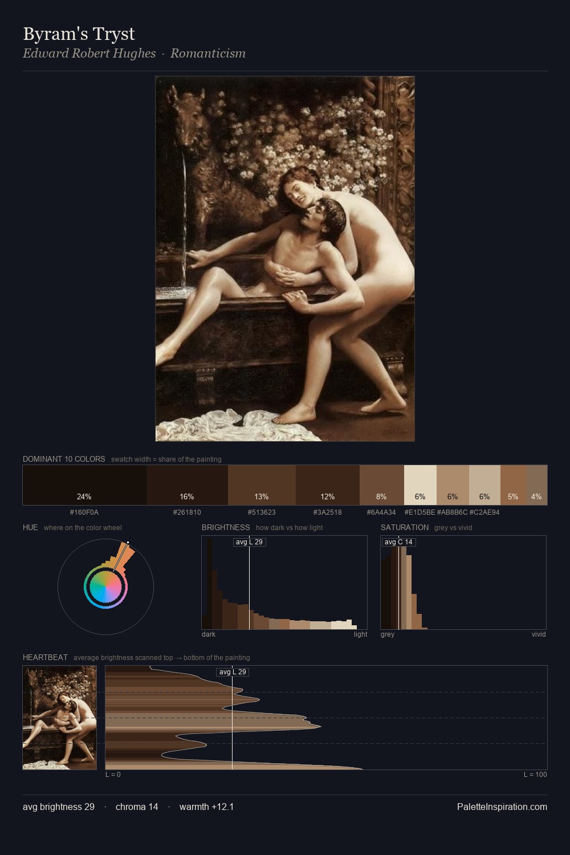570x855 pixels.
Task: Select the 13% brown swatch
Action: tap(262, 485)
